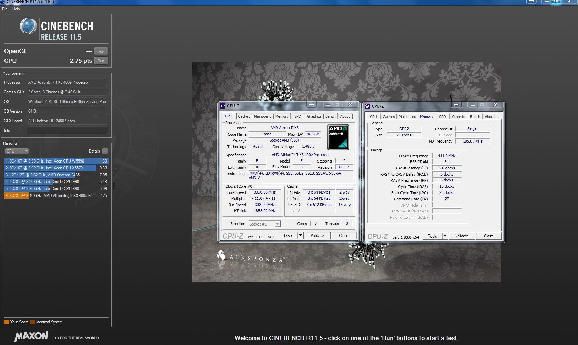Click Identical System brown legend swatch
Screen dimensions: 578x345
(32, 322)
